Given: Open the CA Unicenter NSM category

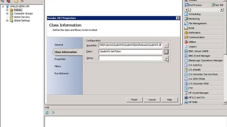Looking at the screenshot, I should pos(204,84).
